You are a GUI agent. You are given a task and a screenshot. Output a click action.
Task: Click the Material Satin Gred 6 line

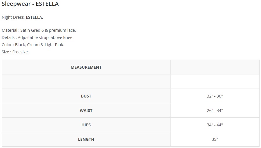click(x=39, y=30)
